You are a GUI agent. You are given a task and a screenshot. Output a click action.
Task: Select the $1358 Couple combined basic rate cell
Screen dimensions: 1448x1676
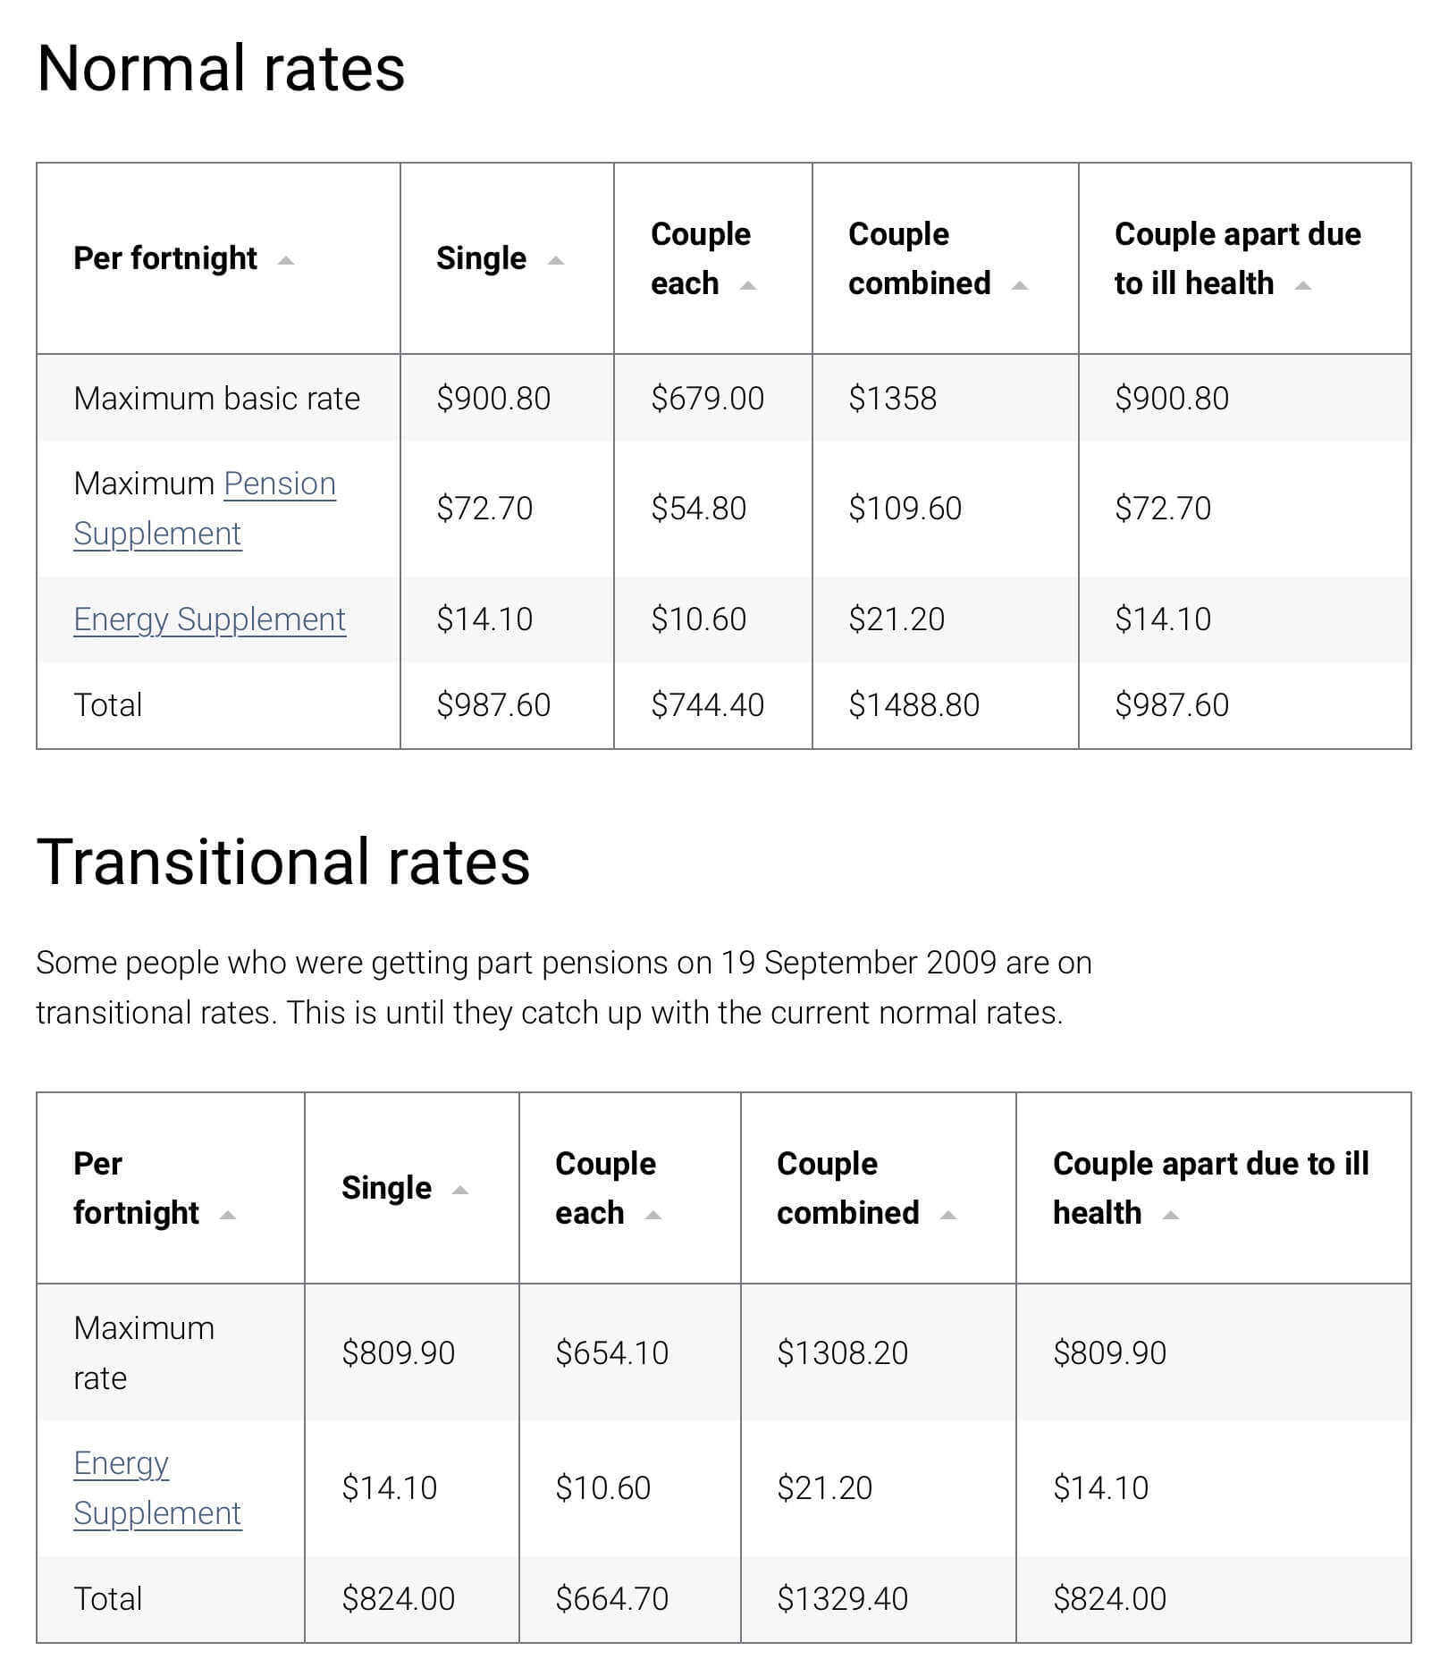point(945,398)
